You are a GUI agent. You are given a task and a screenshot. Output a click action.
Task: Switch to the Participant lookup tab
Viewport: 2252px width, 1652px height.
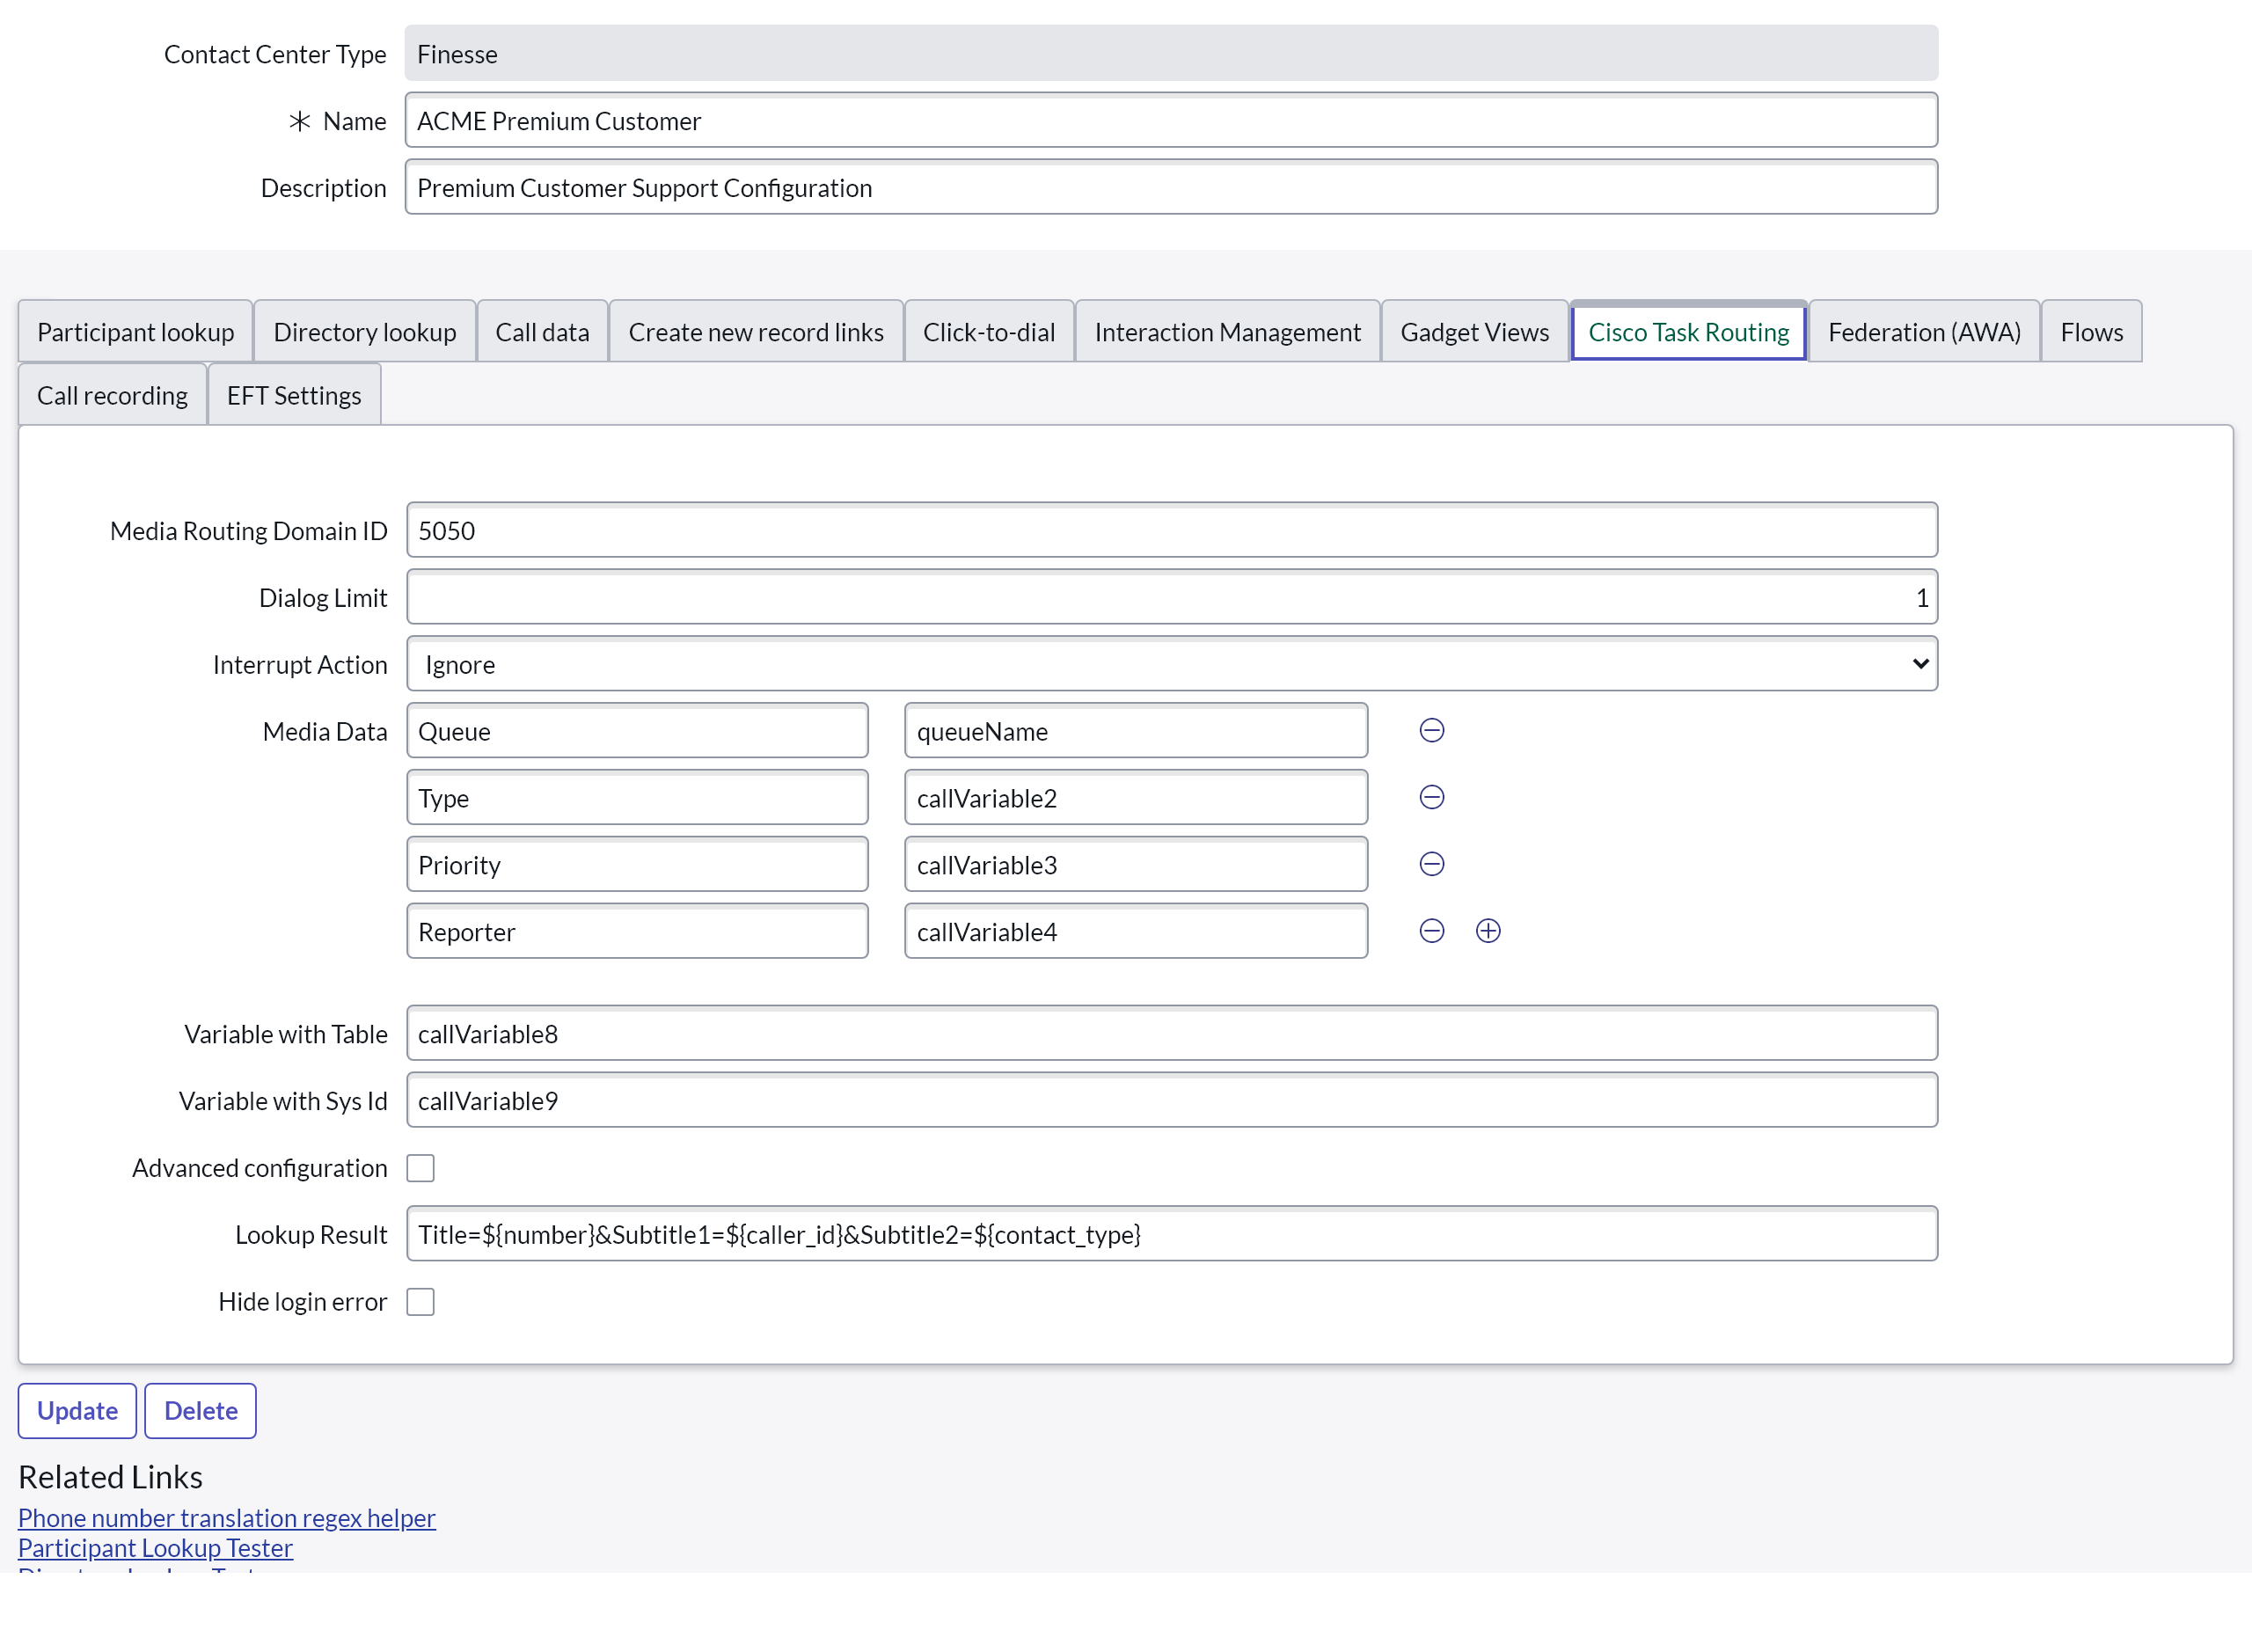tap(135, 332)
